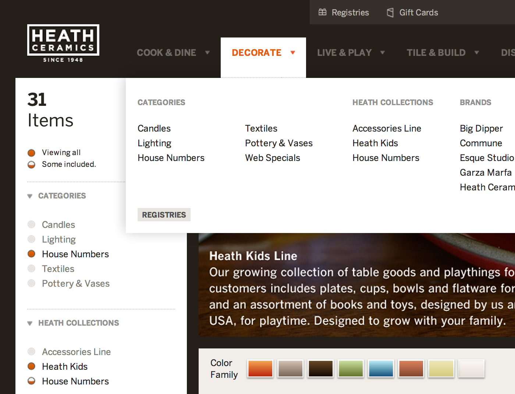
Task: Click the Heath Ceramics logo
Action: coord(63,43)
